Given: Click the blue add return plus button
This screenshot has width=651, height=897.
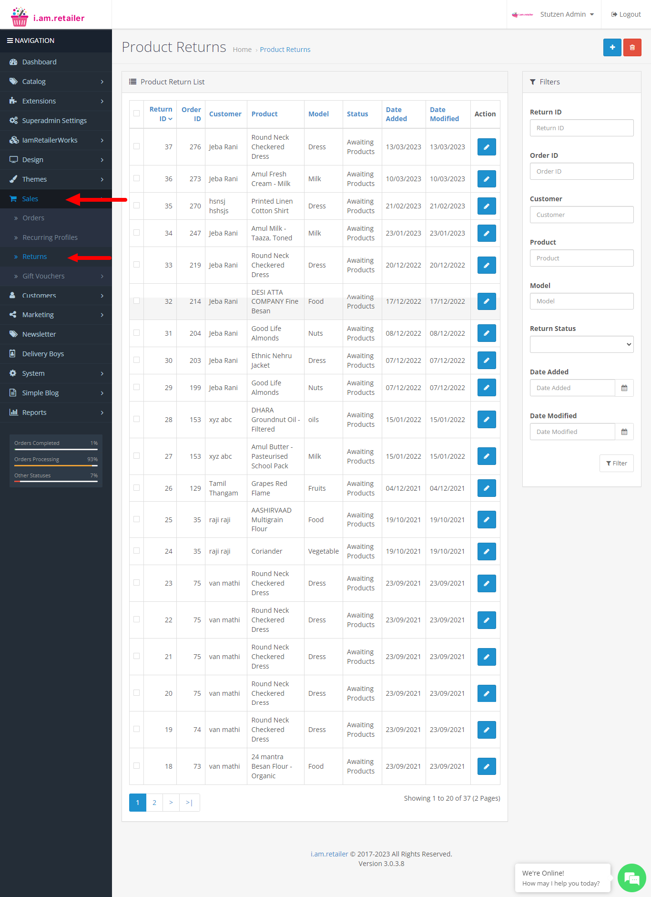Looking at the screenshot, I should [x=612, y=48].
